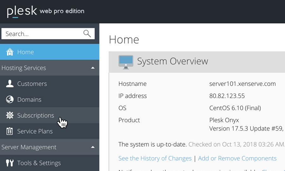Click the System Overview monitor icon
This screenshot has width=285, height=171.
click(x=126, y=62)
